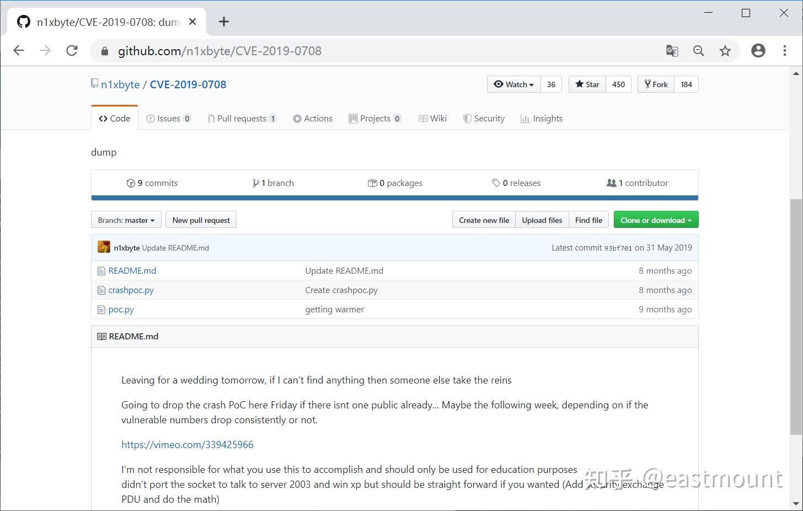Reload the page with the refresh icon

(72, 51)
